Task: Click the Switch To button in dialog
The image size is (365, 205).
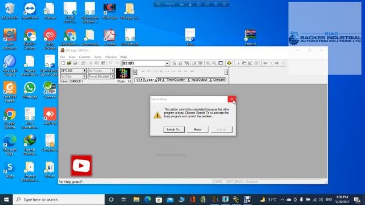Action: tap(174, 129)
